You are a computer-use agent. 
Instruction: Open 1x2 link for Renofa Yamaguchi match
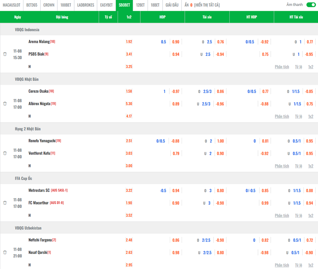pos(311,166)
